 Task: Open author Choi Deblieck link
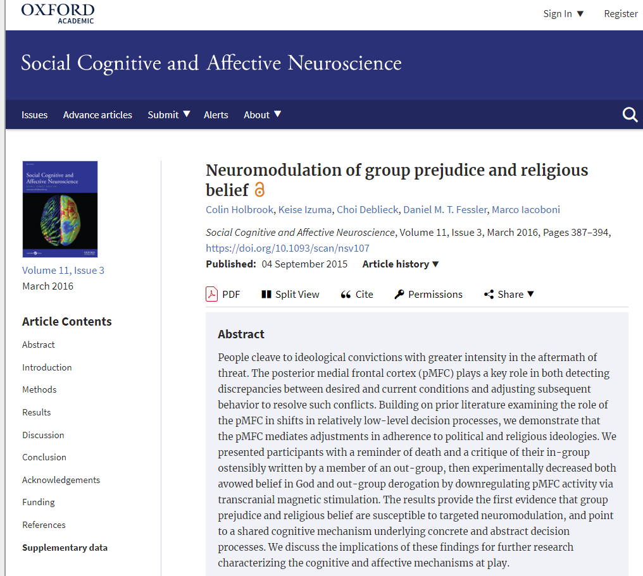pyautogui.click(x=368, y=210)
